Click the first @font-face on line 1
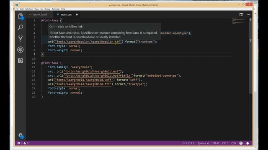The image size is (268, 150). click(49, 20)
